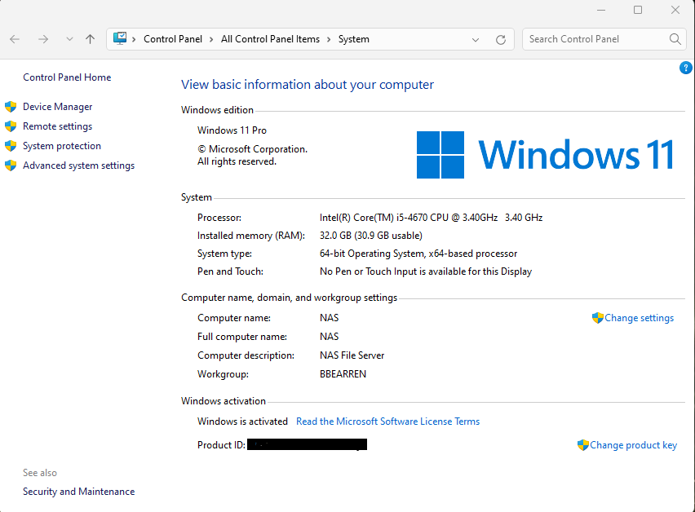Expand the chevron before Control Panel breadcrumb
Image resolution: width=695 pixels, height=512 pixels.
pyautogui.click(x=134, y=39)
